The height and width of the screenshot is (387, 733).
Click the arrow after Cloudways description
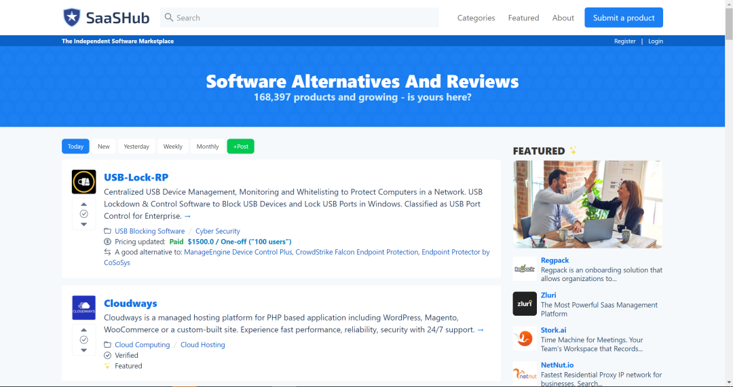point(480,330)
